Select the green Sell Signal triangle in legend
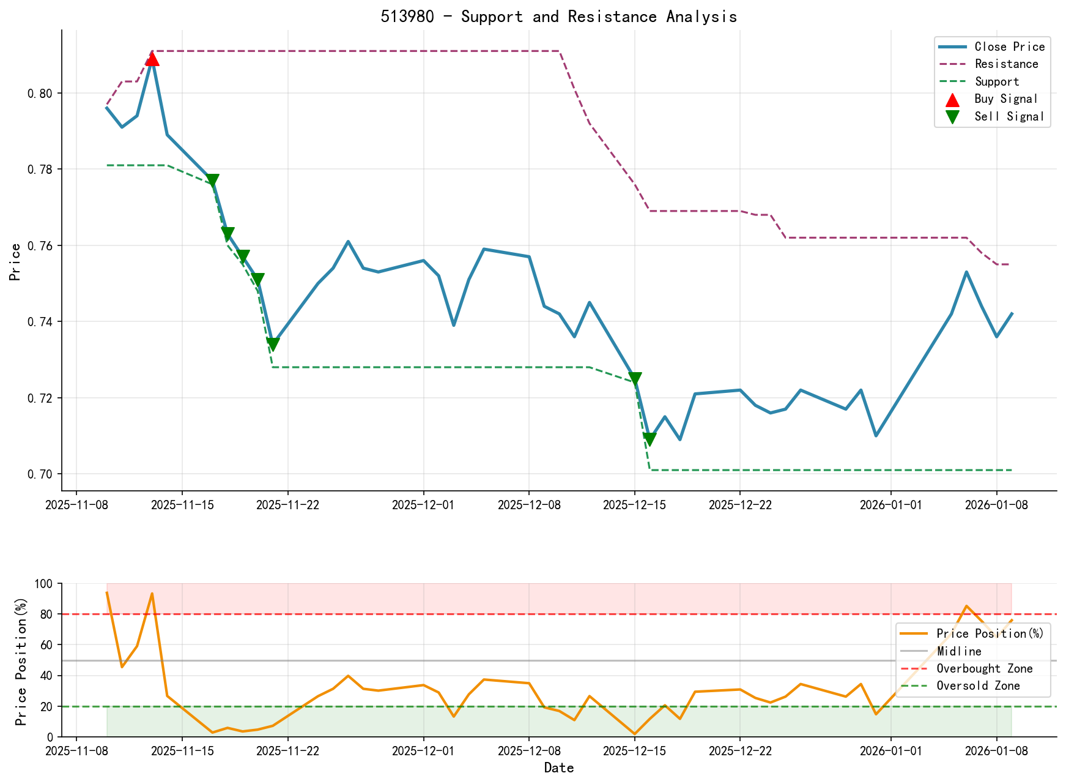 (x=952, y=116)
